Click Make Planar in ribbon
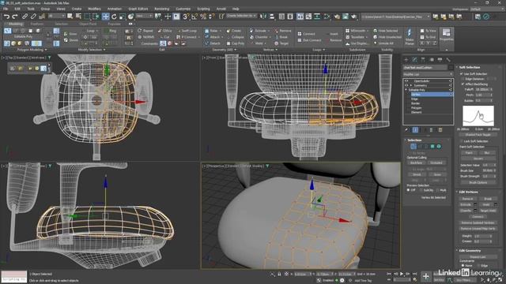The image size is (506, 284). point(410,37)
